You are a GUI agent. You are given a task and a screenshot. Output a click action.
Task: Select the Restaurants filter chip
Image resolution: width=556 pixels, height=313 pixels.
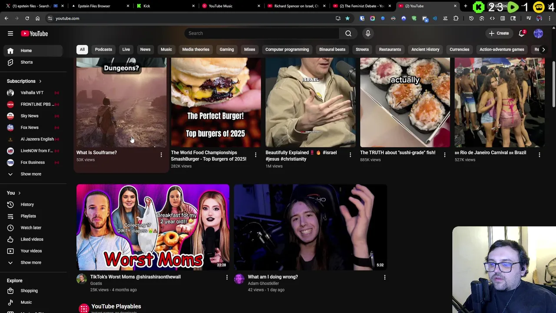tap(390, 50)
